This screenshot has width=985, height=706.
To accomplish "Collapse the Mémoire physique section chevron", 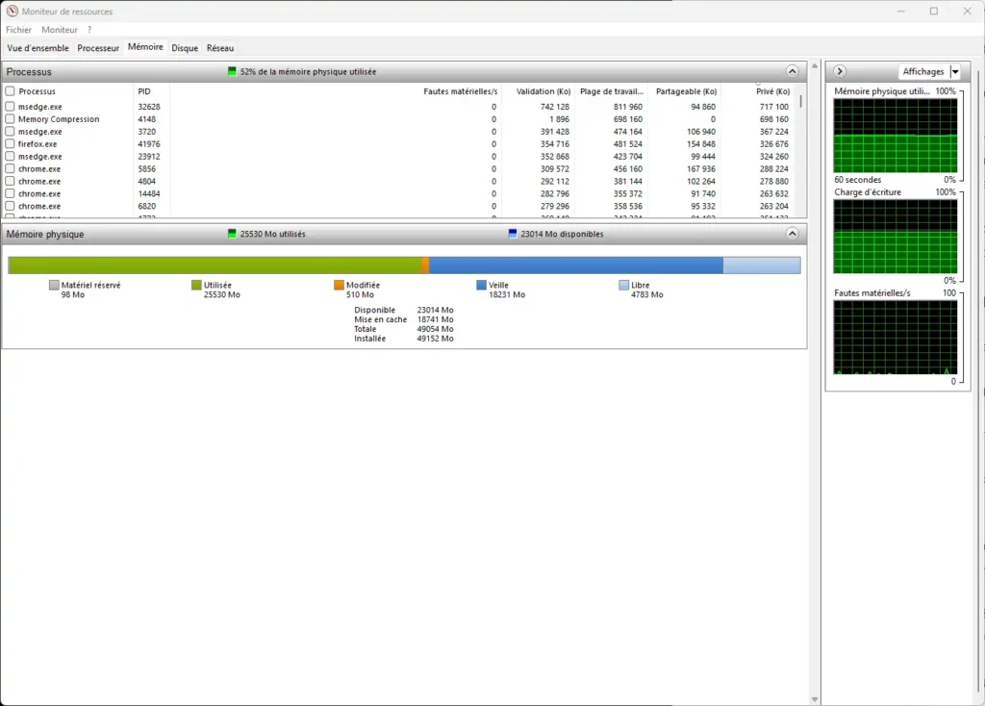I will click(792, 234).
